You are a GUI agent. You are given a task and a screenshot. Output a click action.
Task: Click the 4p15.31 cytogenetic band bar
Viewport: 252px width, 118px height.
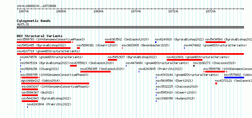(130, 27)
